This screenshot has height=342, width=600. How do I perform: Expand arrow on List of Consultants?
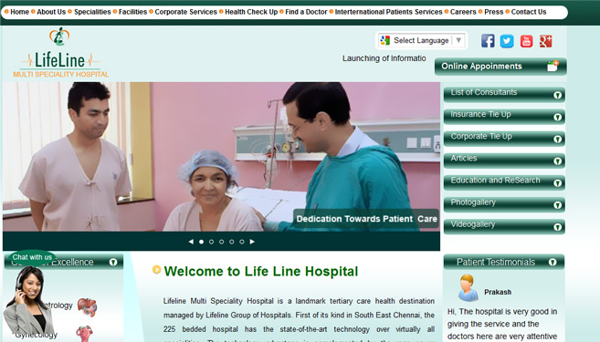pyautogui.click(x=557, y=95)
